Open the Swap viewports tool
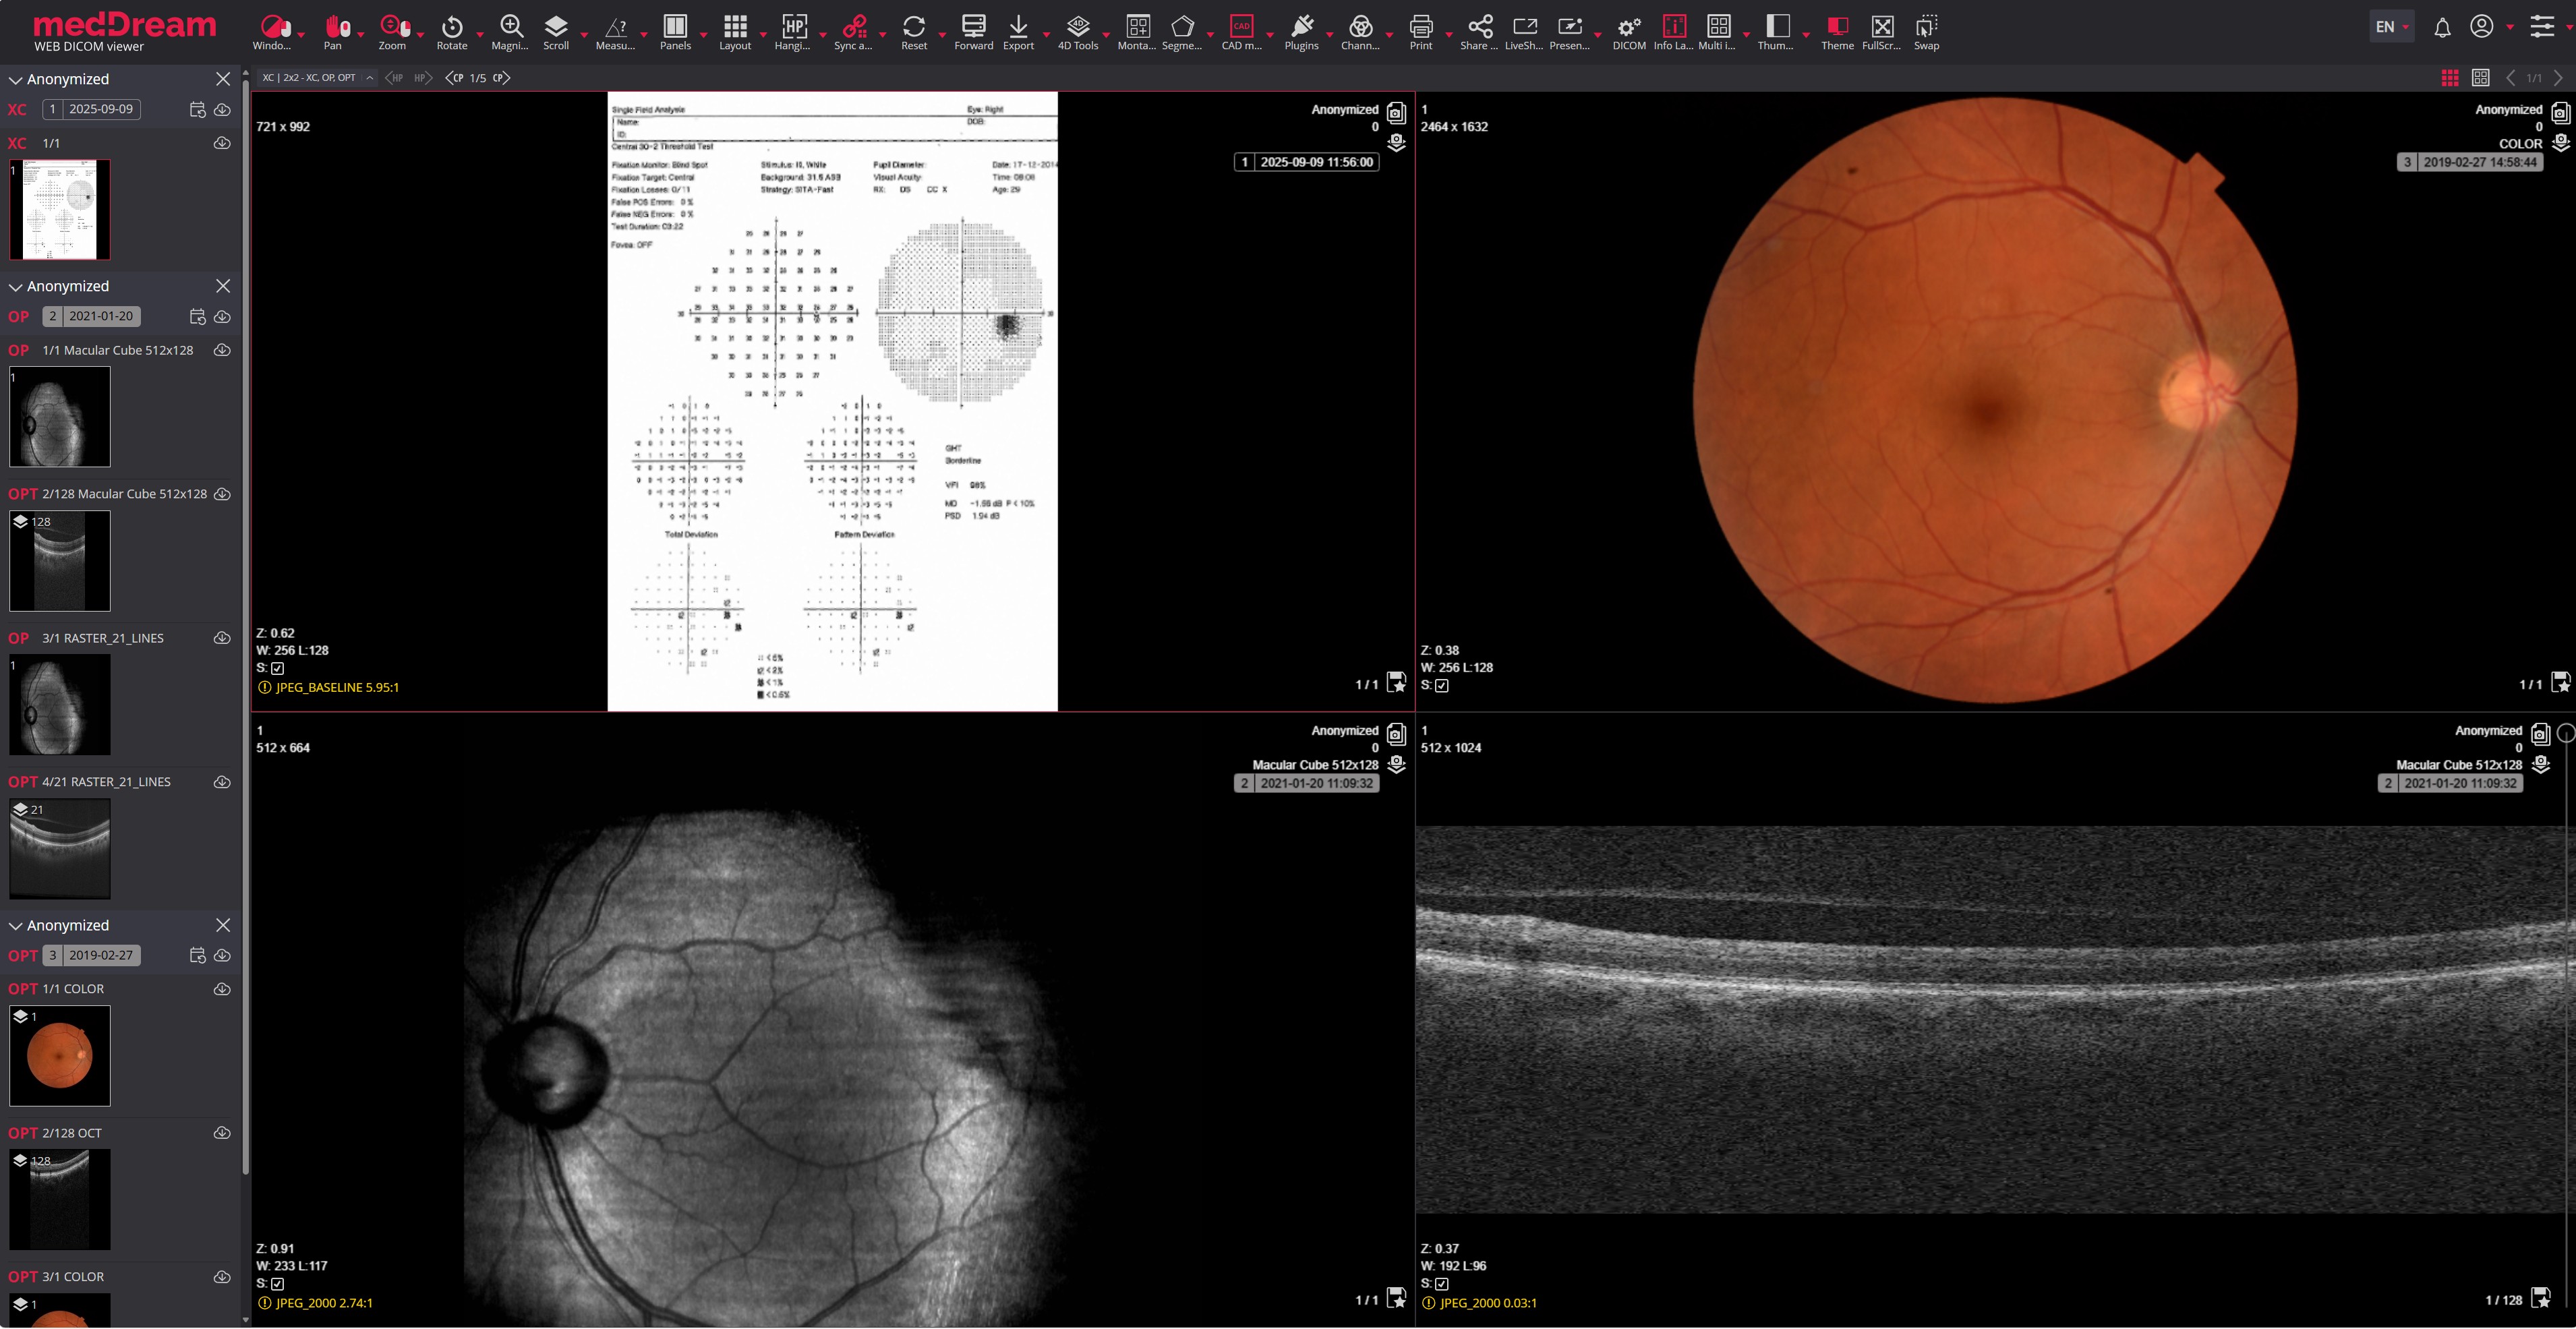Screen dimensions: 2576x1329 [x=1926, y=32]
